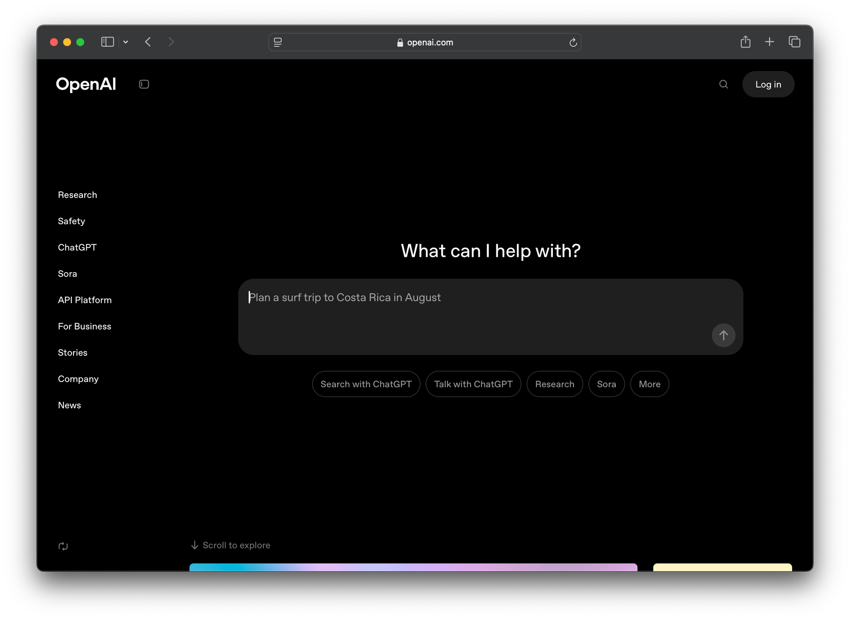Open Safari Share icon
Viewport: 850px width, 620px height.
745,41
